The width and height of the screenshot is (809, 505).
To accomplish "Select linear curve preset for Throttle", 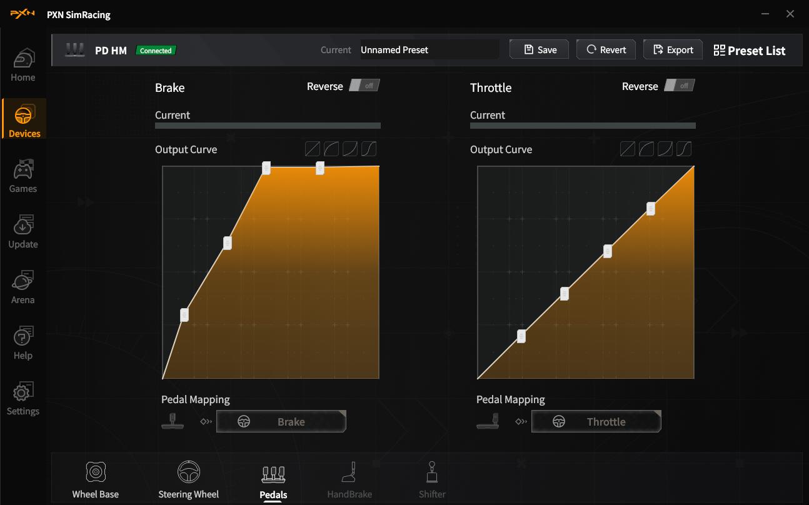I will pyautogui.click(x=628, y=149).
